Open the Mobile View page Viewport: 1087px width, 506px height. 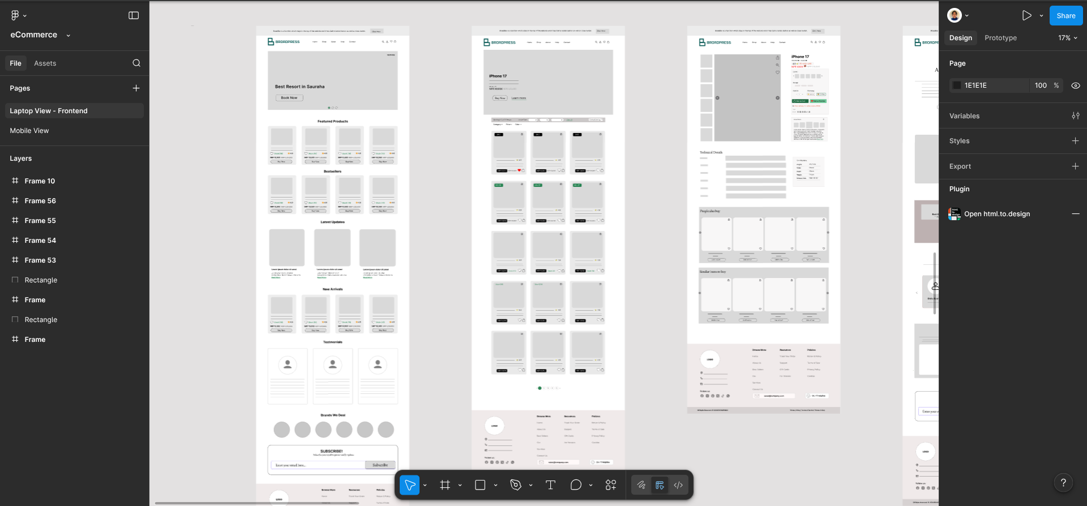29,131
